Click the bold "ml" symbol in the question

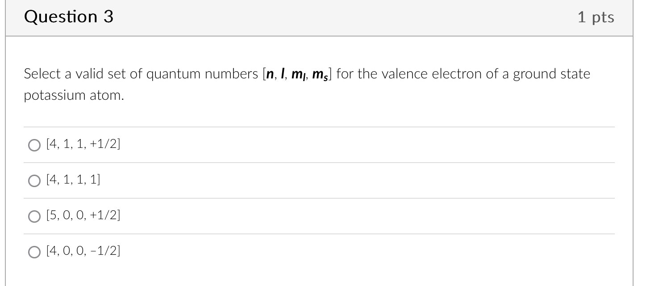tap(298, 75)
